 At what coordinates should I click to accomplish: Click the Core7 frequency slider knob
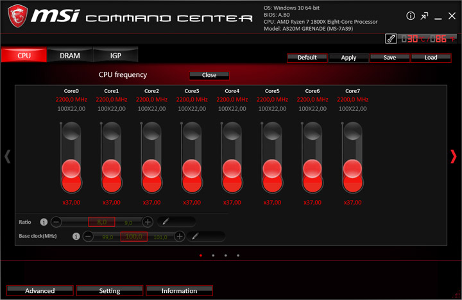(x=353, y=169)
